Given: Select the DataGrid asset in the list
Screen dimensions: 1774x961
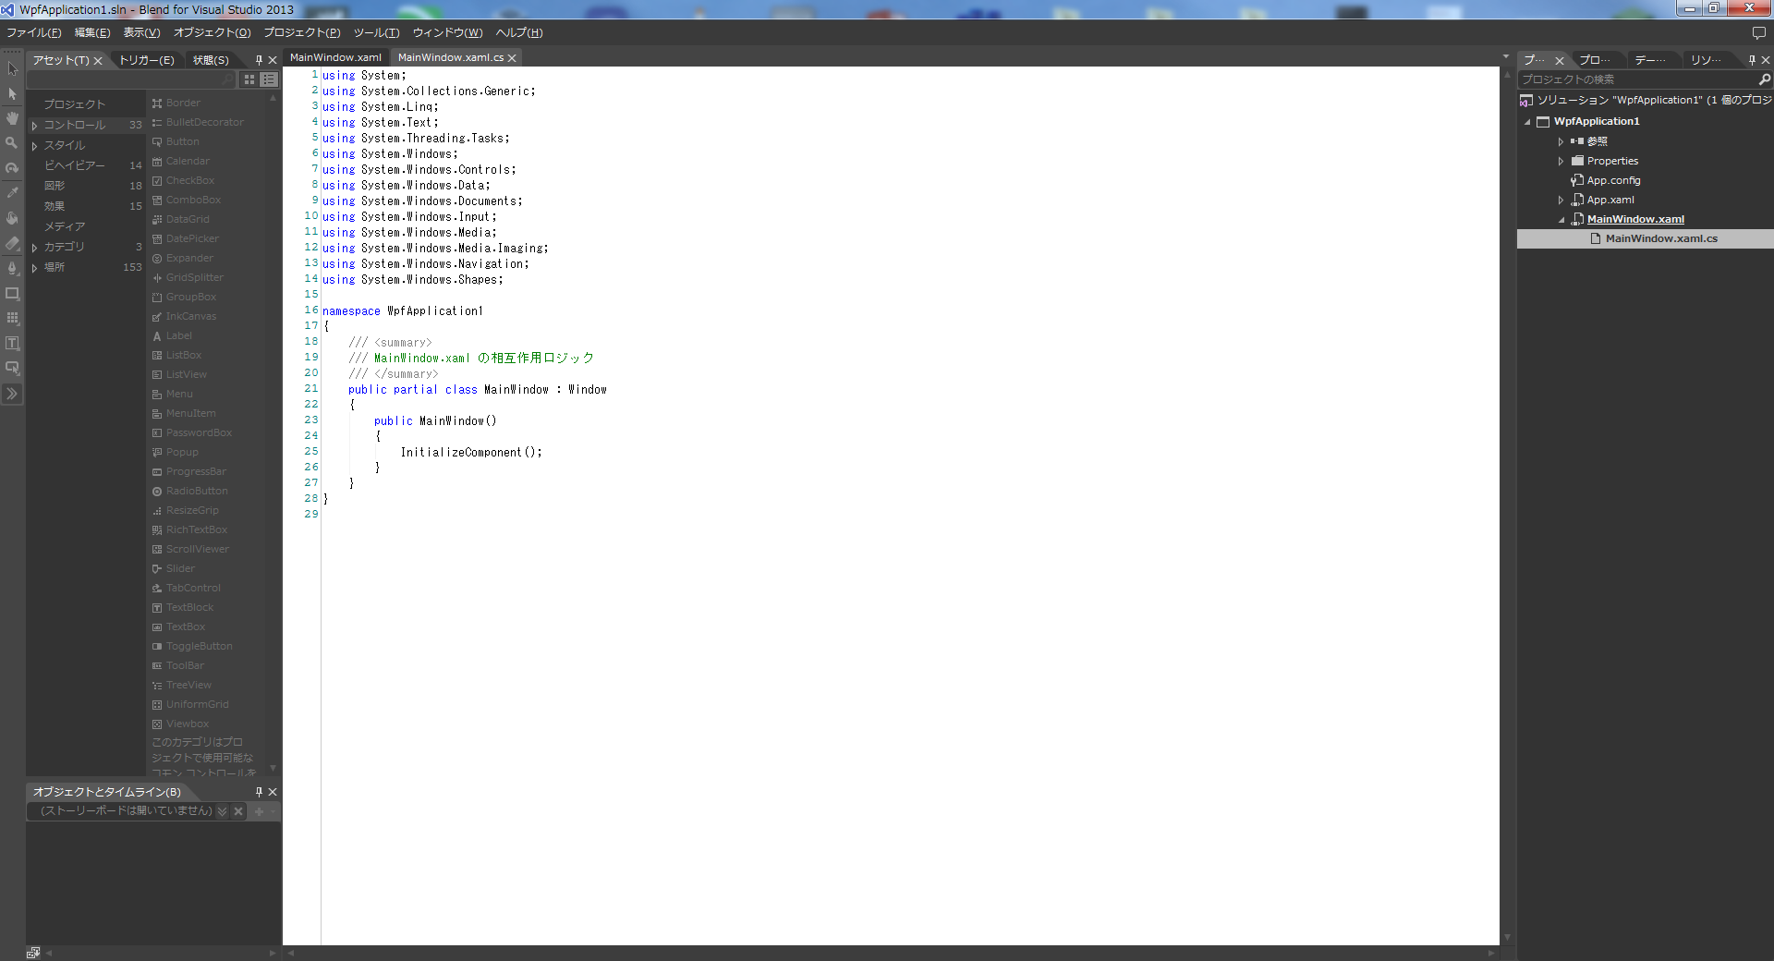Looking at the screenshot, I should [x=188, y=219].
